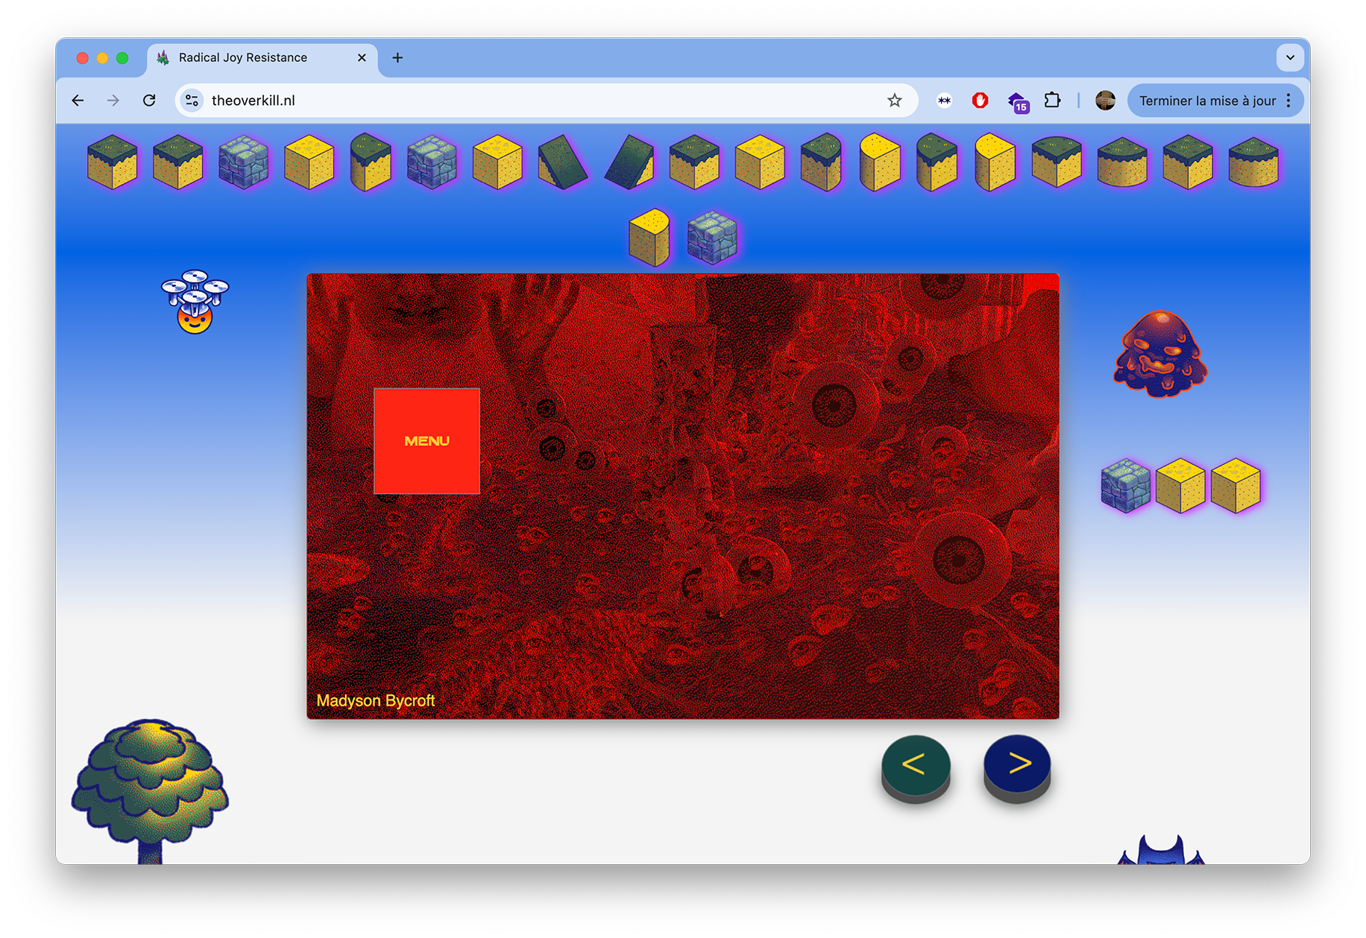Open a new tab with plus button
The height and width of the screenshot is (938, 1366).
(397, 57)
